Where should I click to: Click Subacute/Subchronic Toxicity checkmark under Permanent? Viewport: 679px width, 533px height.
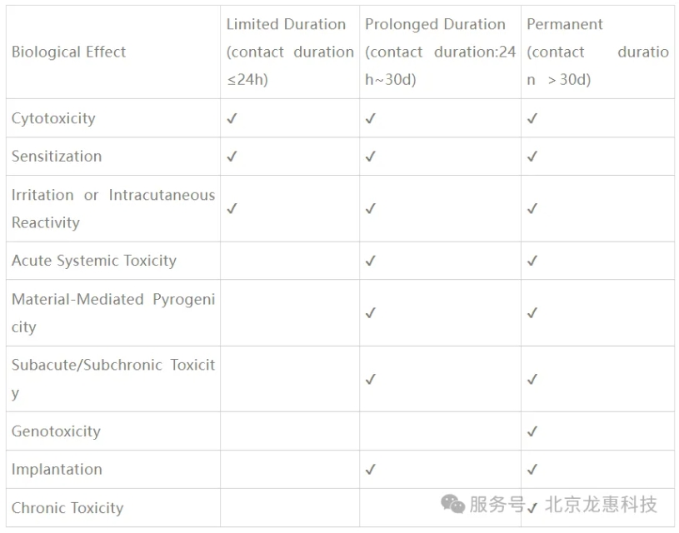(532, 379)
